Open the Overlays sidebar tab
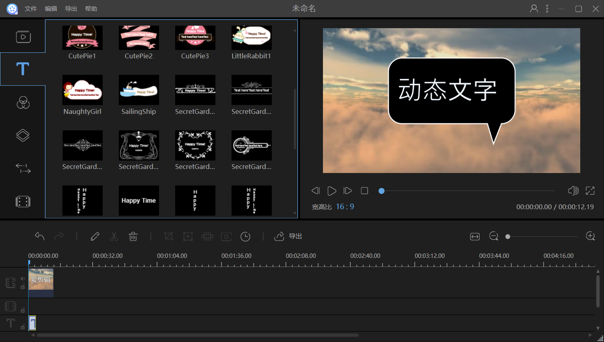The width and height of the screenshot is (604, 342). [23, 135]
